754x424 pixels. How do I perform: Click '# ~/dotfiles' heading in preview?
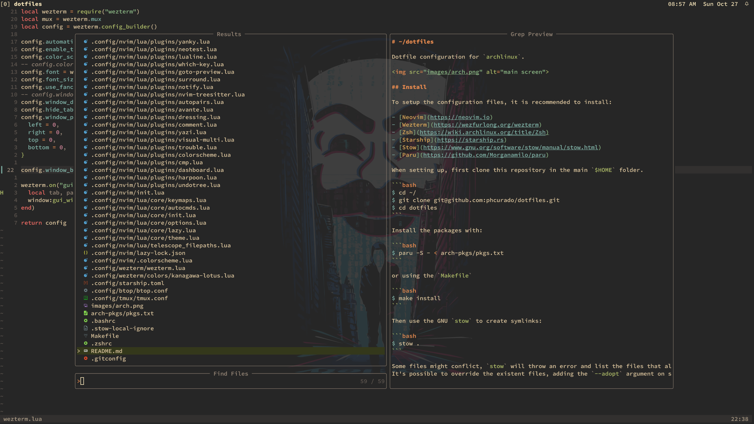(x=413, y=42)
